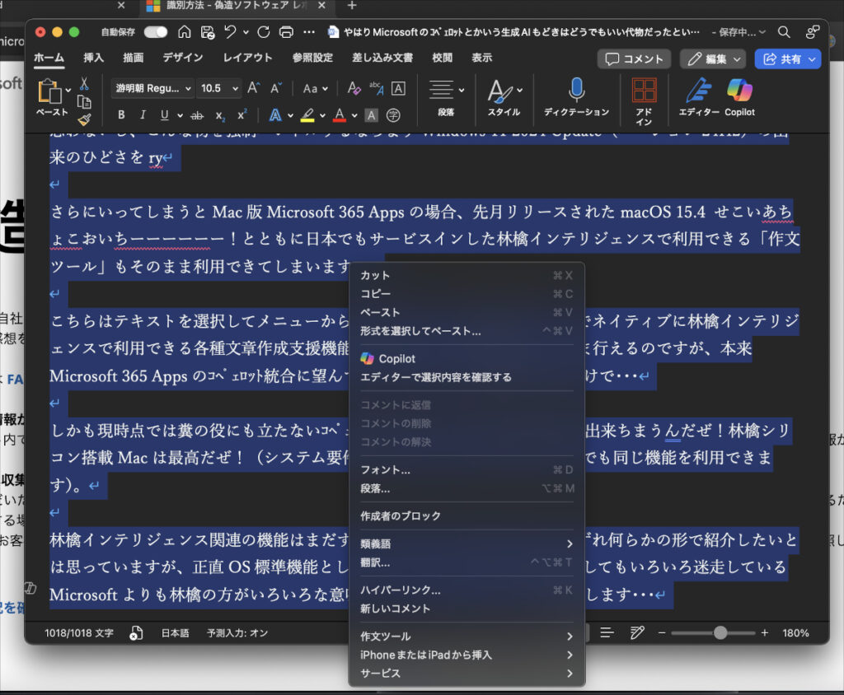Open the Editing mode dropdown
This screenshot has width=844, height=695.
(713, 59)
